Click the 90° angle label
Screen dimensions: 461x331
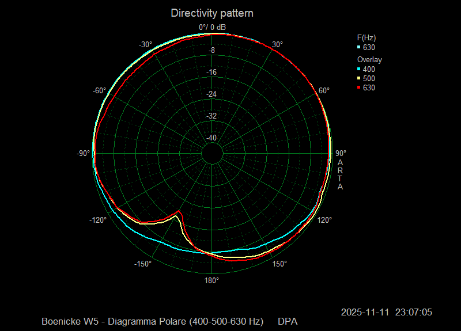point(341,153)
